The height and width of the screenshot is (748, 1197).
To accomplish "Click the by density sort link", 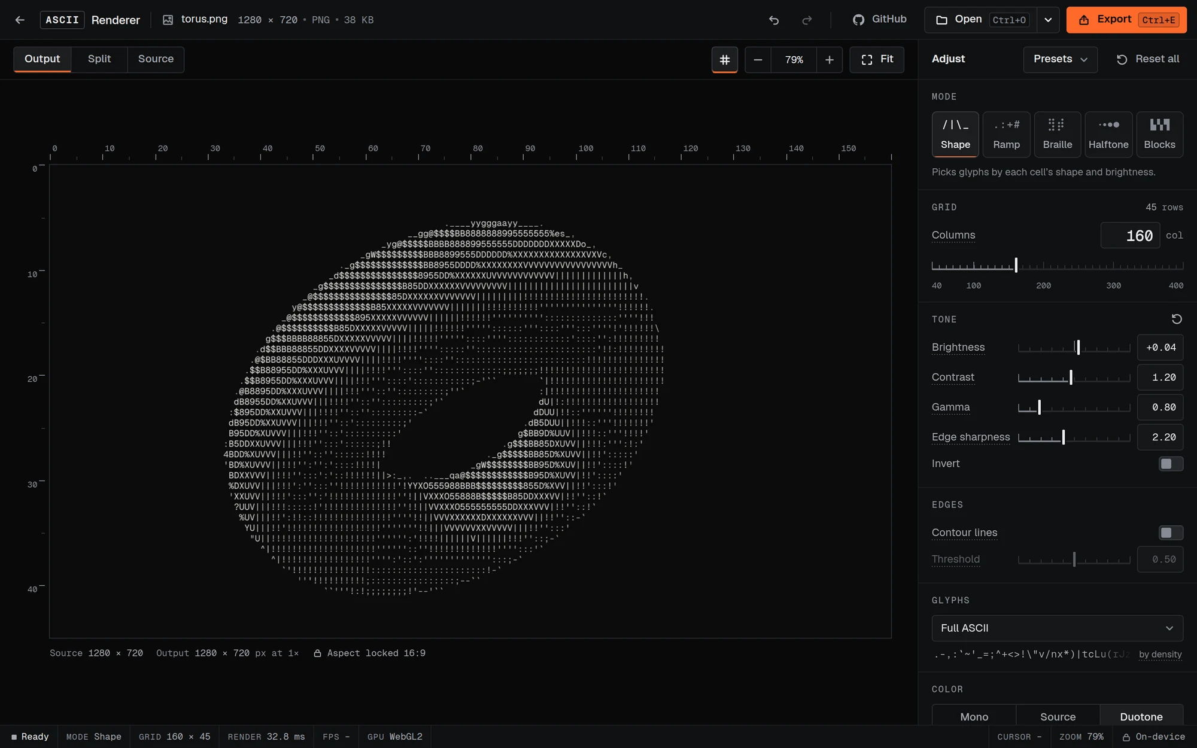I will click(x=1160, y=654).
